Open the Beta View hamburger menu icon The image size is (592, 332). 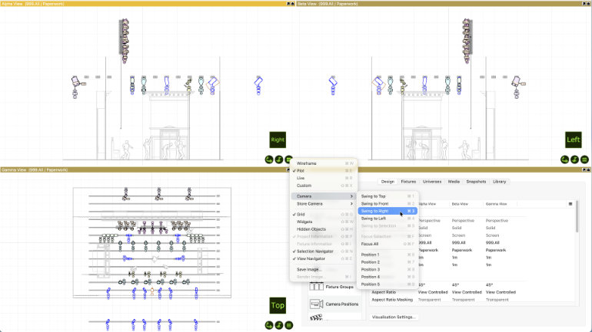point(585,159)
